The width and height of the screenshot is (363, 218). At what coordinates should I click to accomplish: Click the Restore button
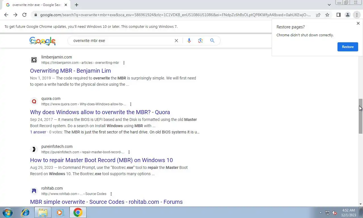tap(348, 47)
